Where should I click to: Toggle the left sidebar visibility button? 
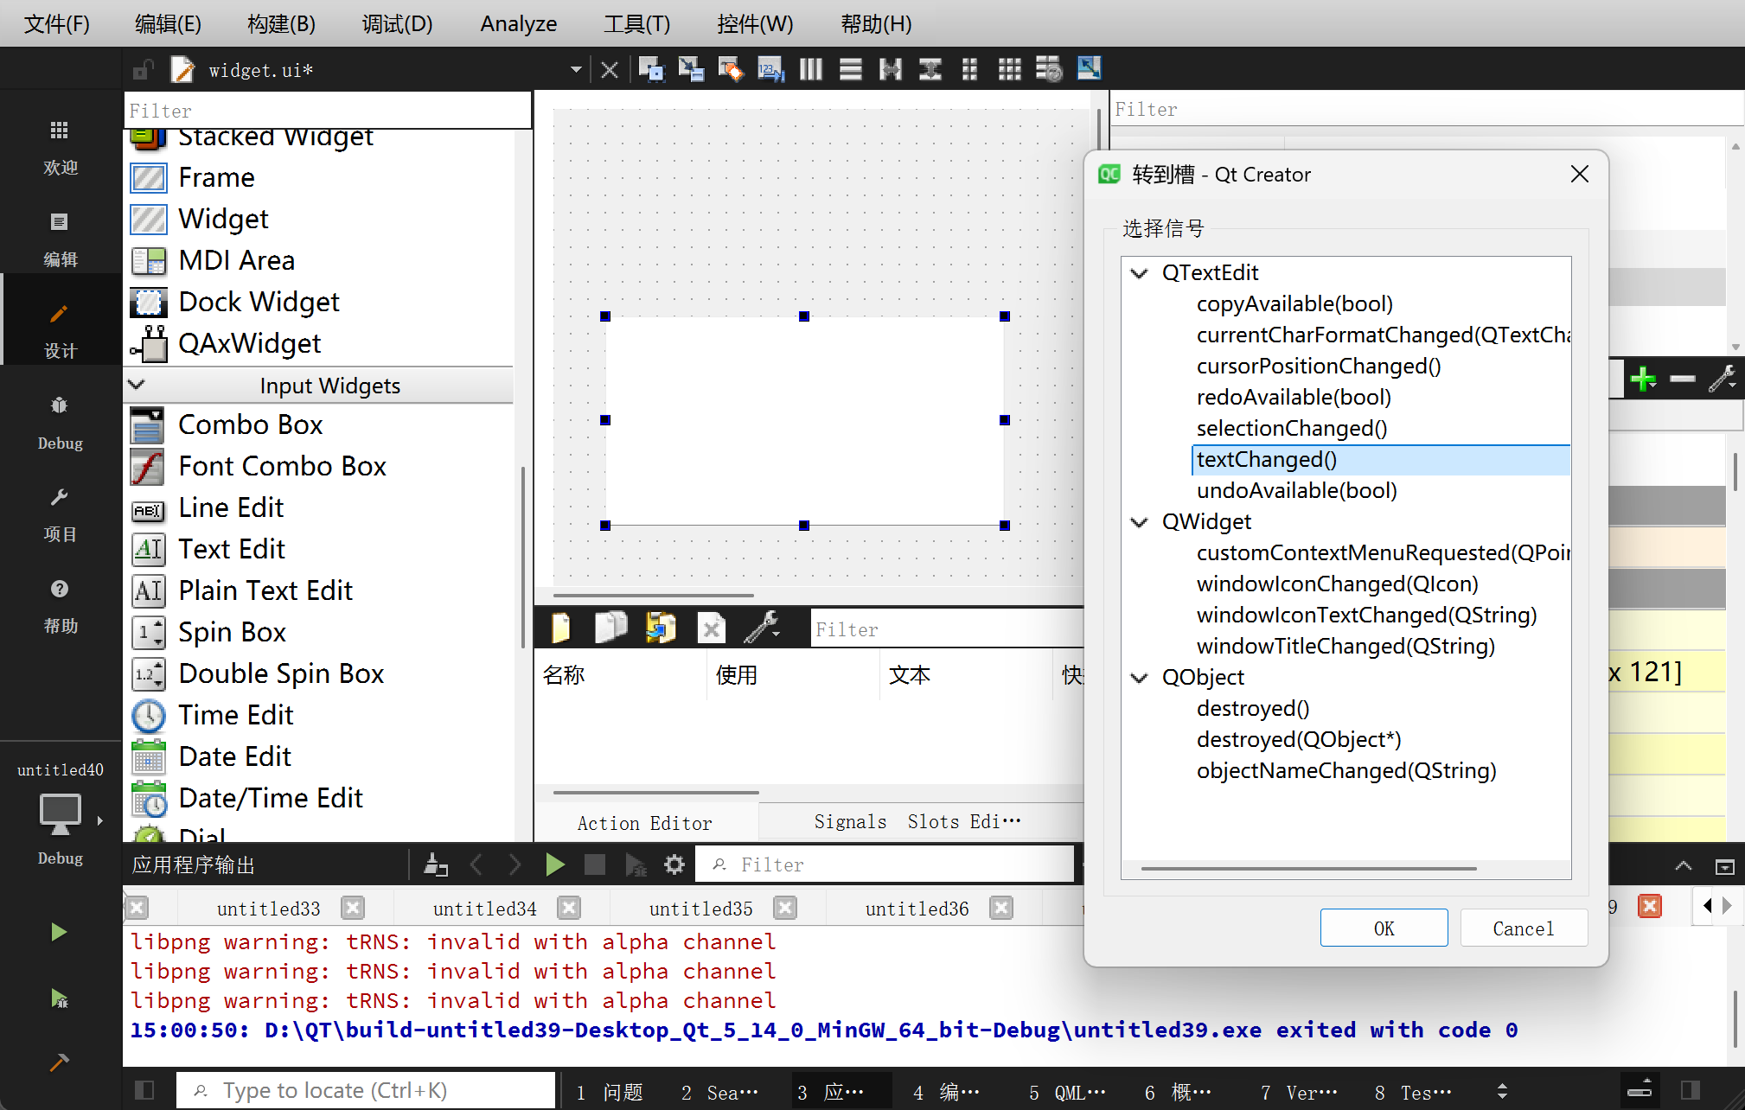[x=145, y=1090]
